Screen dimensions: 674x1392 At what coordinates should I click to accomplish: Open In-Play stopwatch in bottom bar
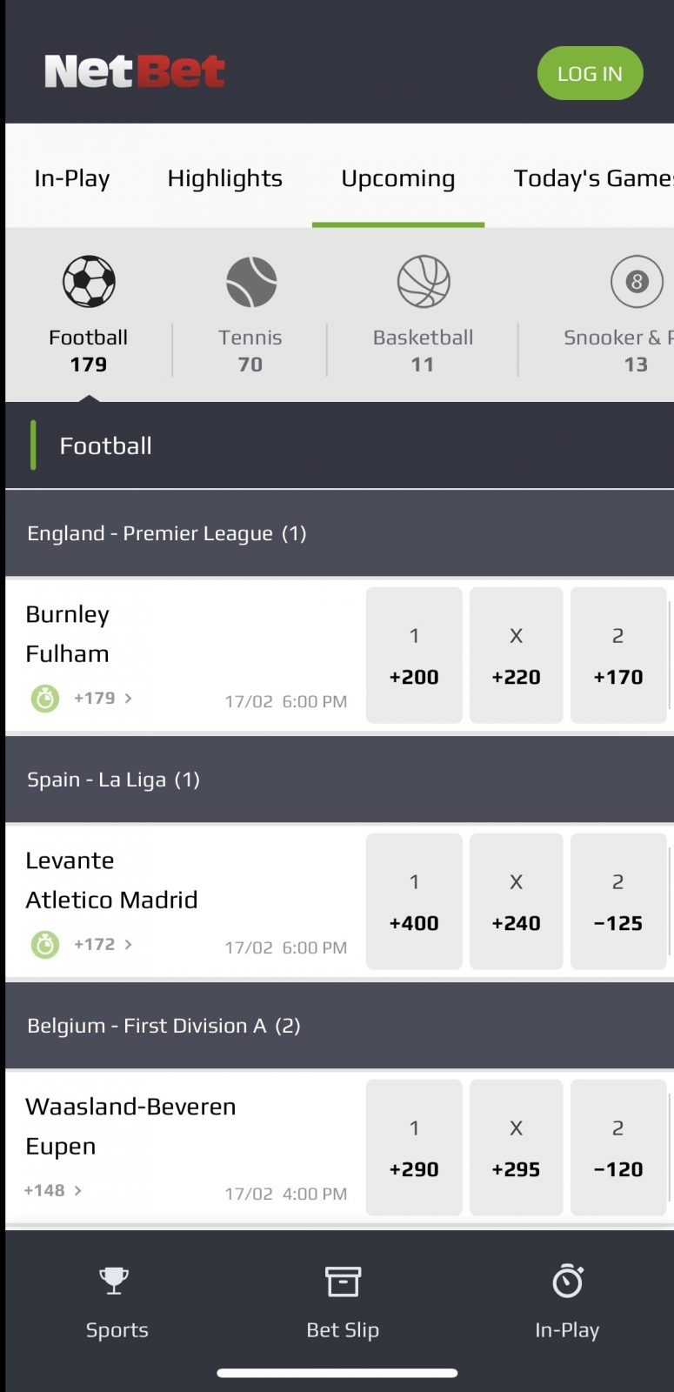[567, 1282]
